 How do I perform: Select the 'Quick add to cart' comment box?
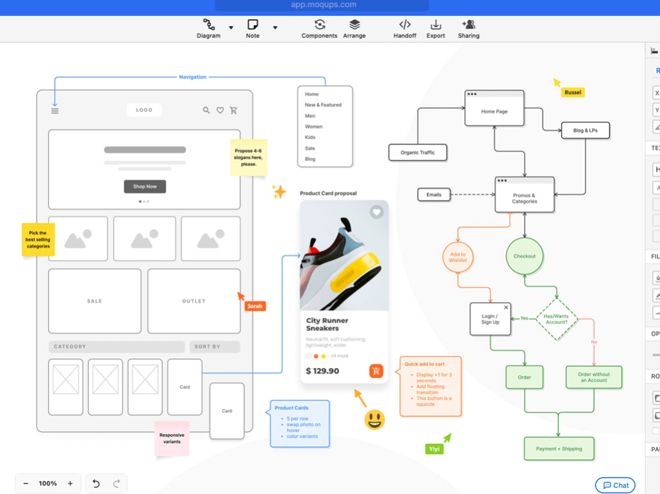click(x=430, y=386)
